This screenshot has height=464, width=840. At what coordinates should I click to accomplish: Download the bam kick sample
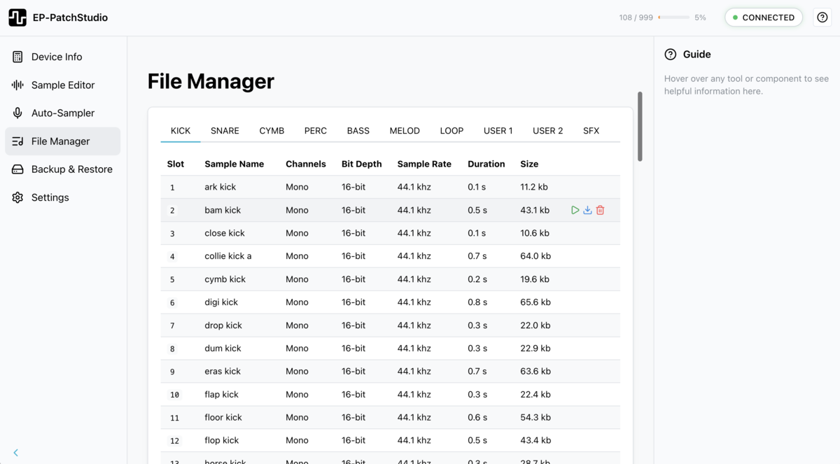coord(587,209)
